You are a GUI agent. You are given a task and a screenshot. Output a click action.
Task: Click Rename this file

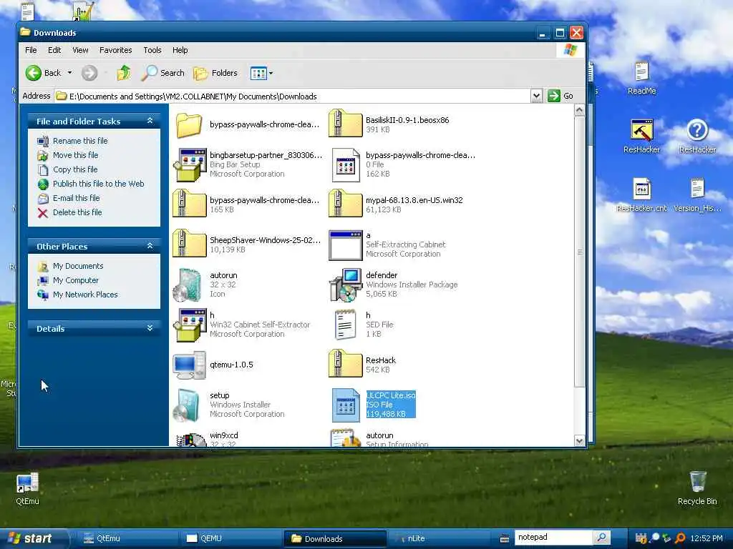(x=80, y=141)
